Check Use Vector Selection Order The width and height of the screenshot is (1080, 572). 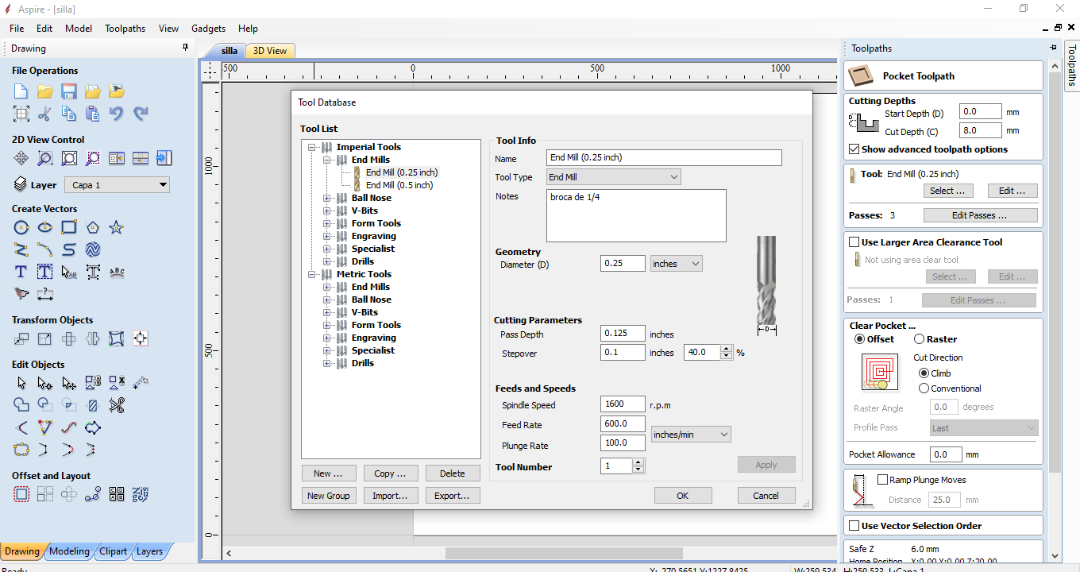point(854,526)
